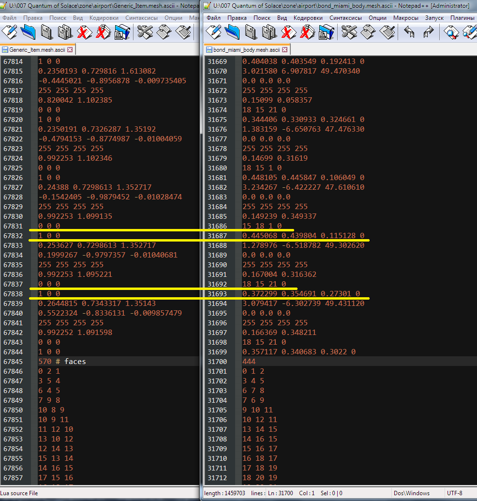Open file icon in Generic_Item window toolbar
The height and width of the screenshot is (501, 477).
click(x=29, y=32)
